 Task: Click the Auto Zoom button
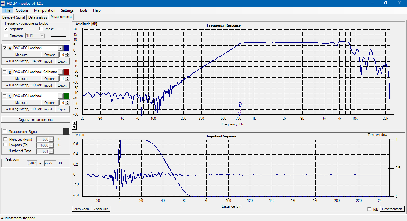point(82,209)
